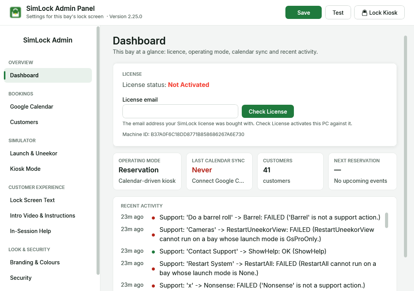Save the panel settings

pyautogui.click(x=304, y=12)
